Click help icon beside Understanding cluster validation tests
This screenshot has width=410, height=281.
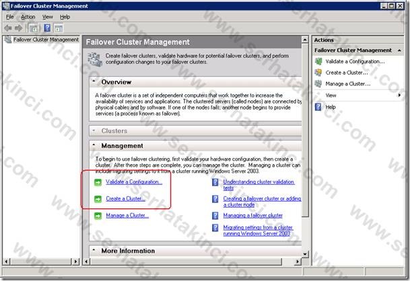(x=215, y=182)
